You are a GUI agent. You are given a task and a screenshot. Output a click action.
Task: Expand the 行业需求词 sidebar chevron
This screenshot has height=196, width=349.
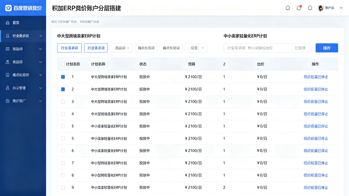[x=41, y=36]
